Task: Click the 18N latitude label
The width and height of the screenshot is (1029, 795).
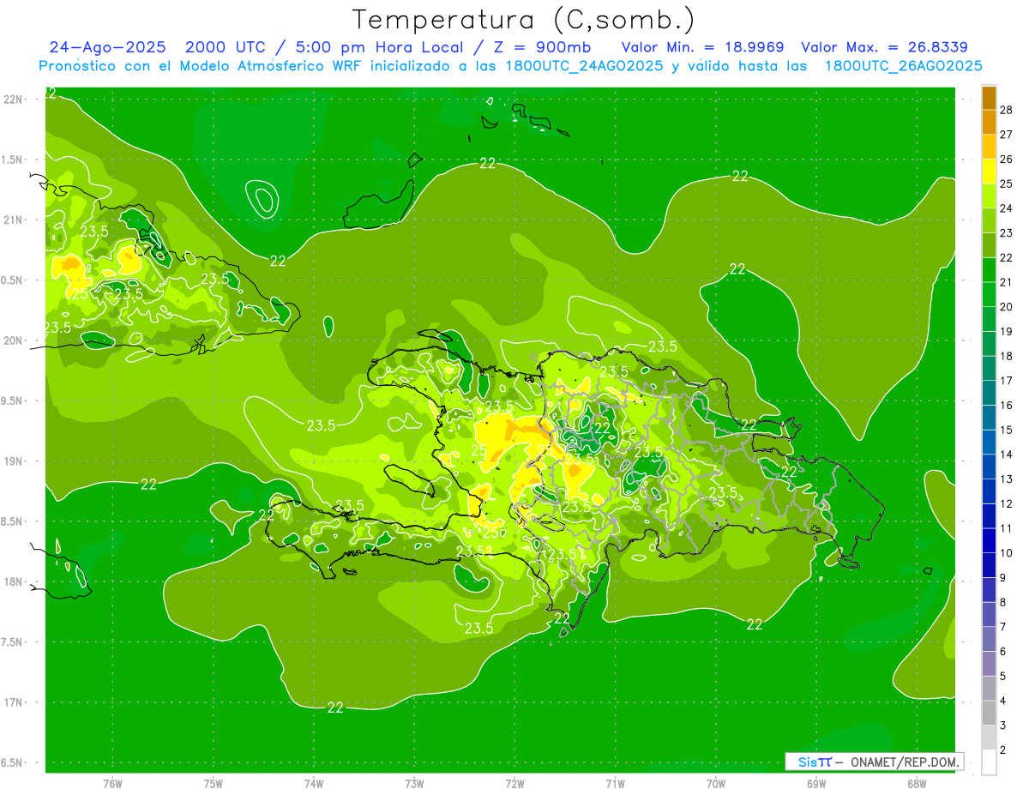Action: (15, 581)
